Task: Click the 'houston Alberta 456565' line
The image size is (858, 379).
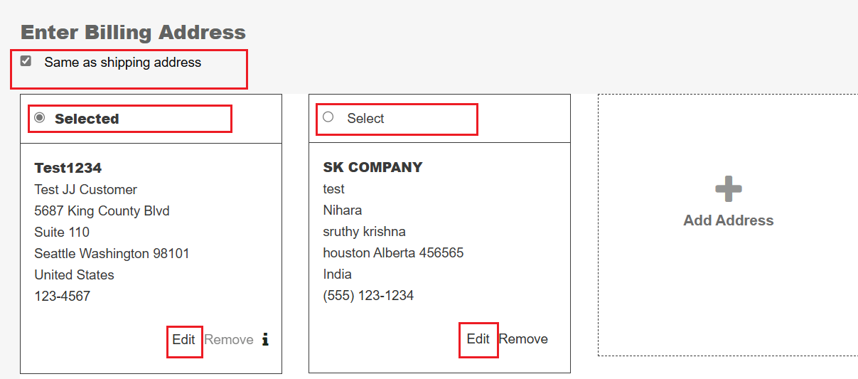Action: [x=393, y=252]
